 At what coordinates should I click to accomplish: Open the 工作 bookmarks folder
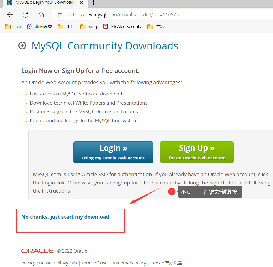[66, 27]
